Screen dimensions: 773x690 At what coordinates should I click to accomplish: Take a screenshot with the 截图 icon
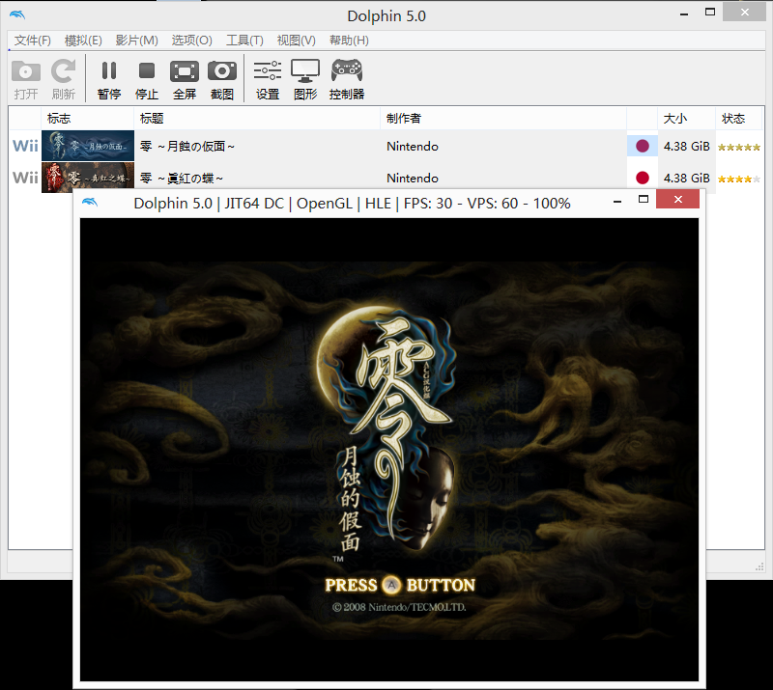click(222, 79)
